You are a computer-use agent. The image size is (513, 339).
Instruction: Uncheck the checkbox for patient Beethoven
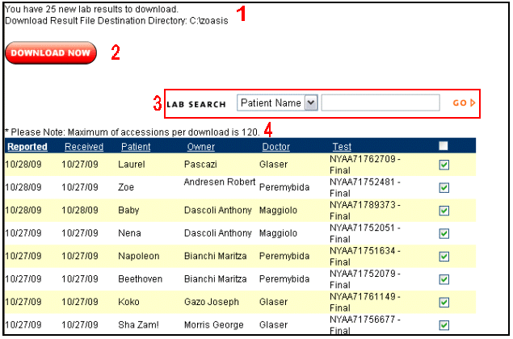444,279
